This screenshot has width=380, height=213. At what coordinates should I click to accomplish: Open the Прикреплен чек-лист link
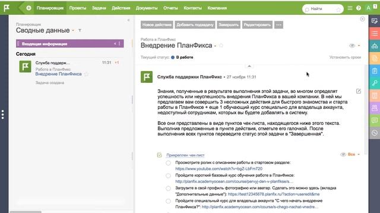coord(185,155)
